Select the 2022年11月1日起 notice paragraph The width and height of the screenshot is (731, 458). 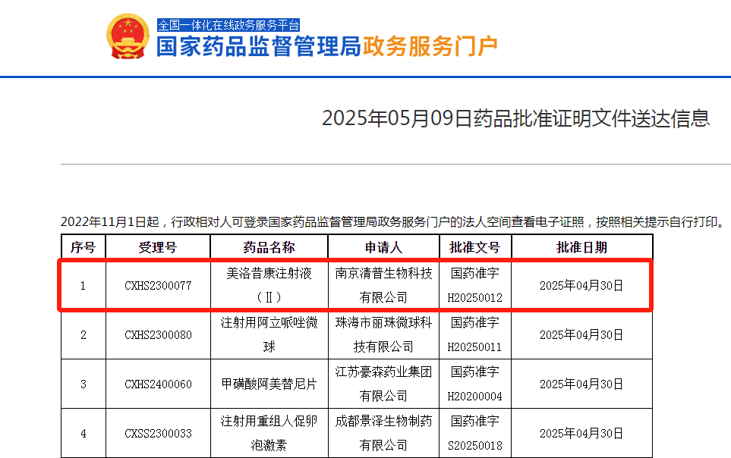[394, 221]
